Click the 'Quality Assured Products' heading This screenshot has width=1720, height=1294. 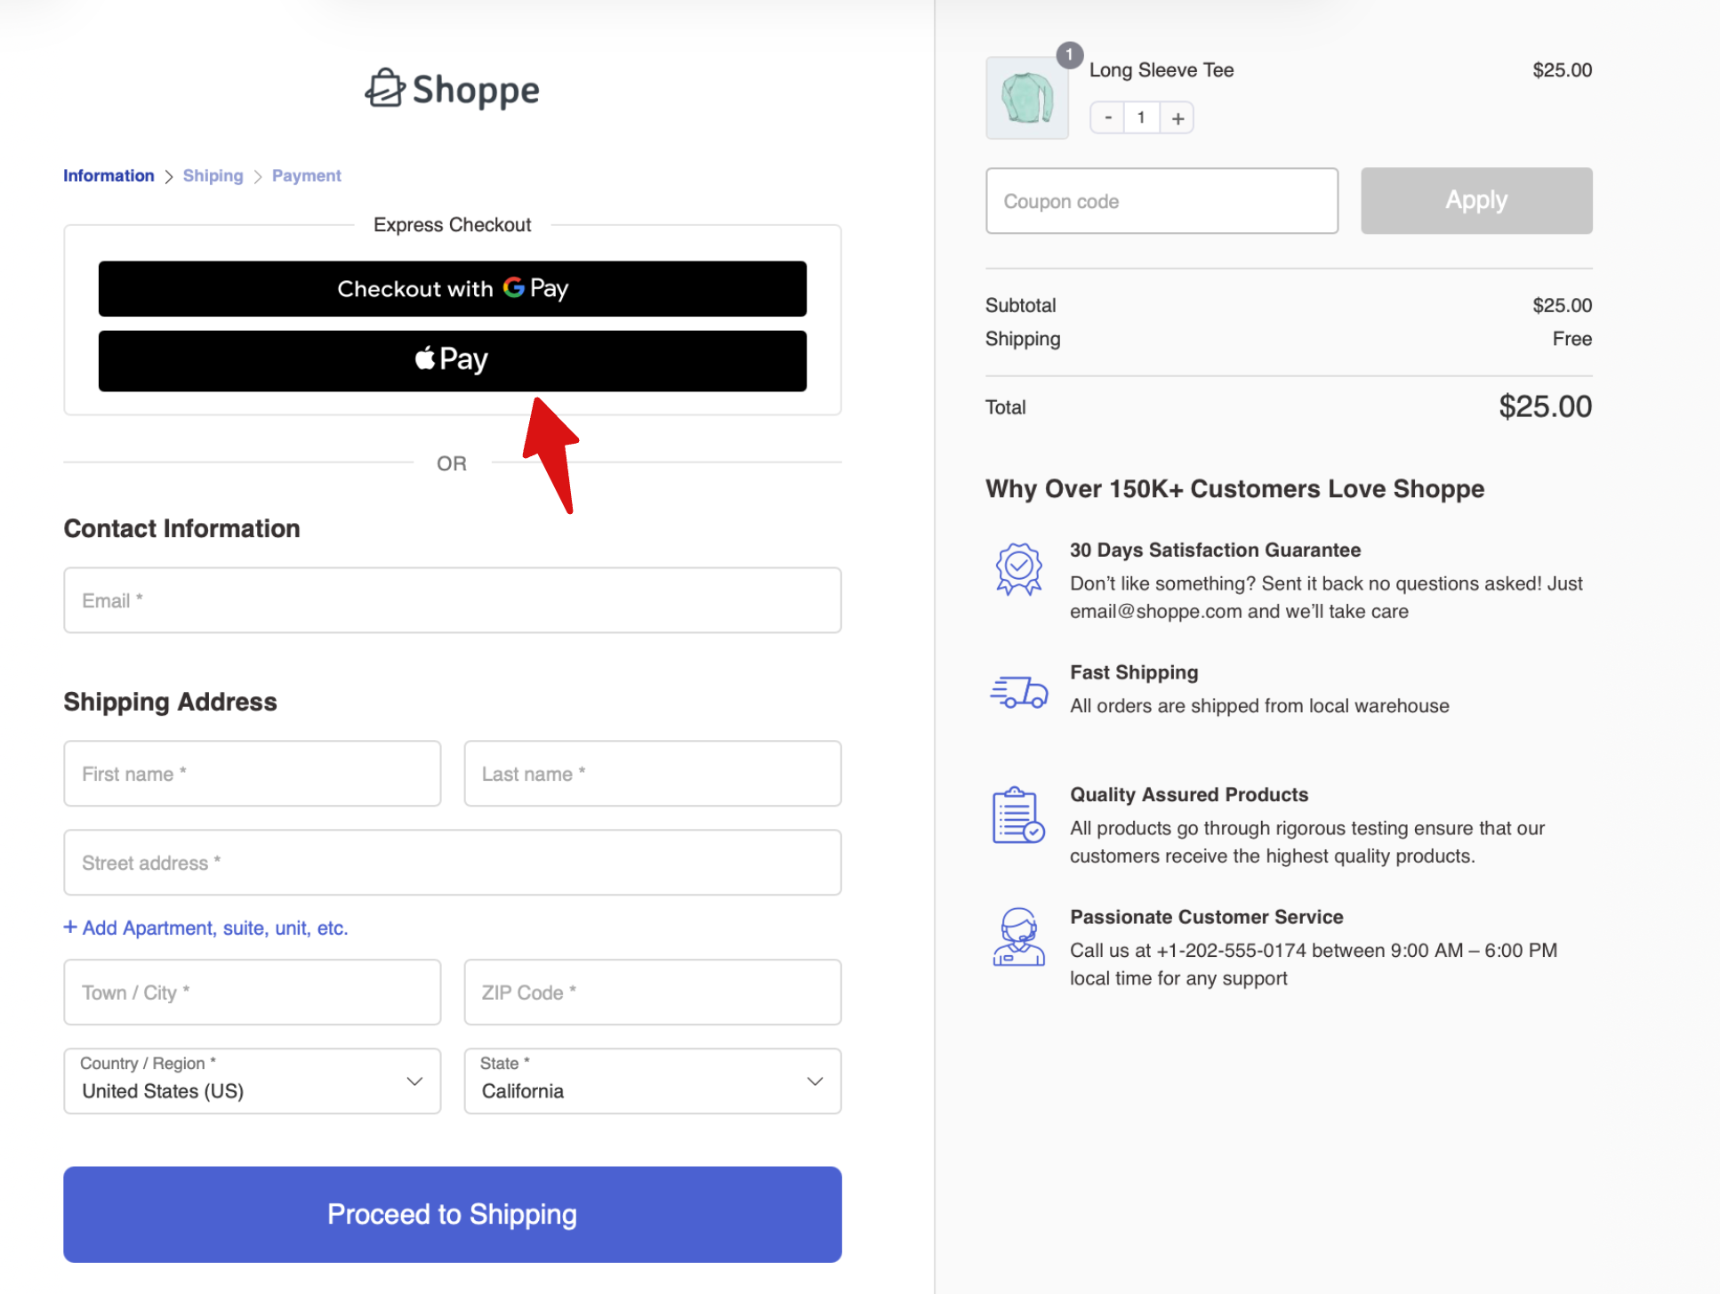coord(1189,794)
